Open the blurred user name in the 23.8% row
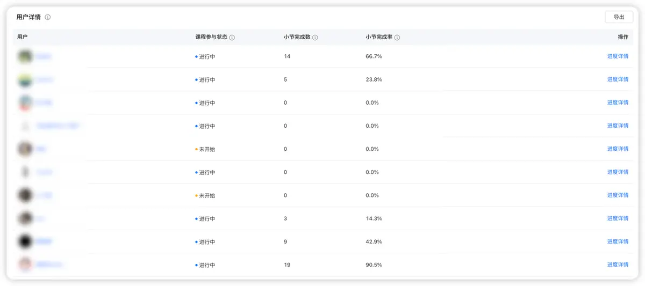 click(x=45, y=79)
